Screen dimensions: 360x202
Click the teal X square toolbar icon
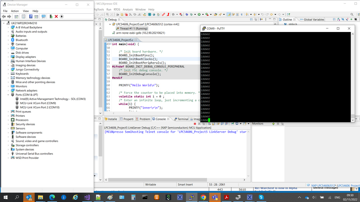click(x=150, y=14)
